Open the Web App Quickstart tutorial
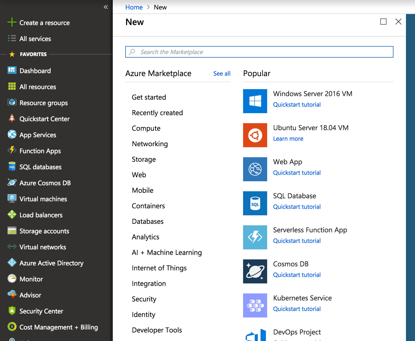This screenshot has height=341, width=415. [x=297, y=173]
